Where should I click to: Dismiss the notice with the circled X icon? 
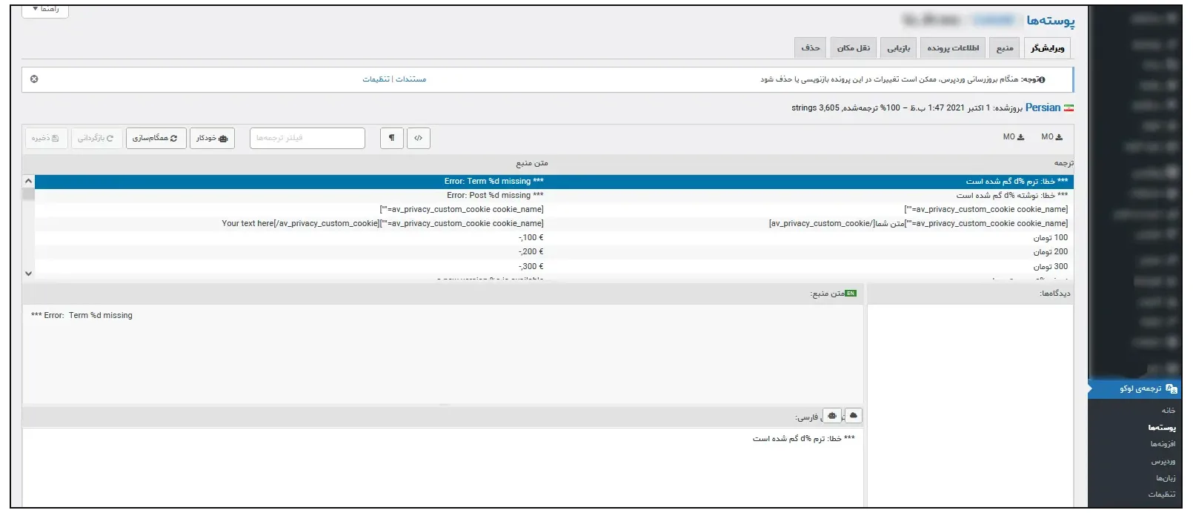[x=34, y=79]
